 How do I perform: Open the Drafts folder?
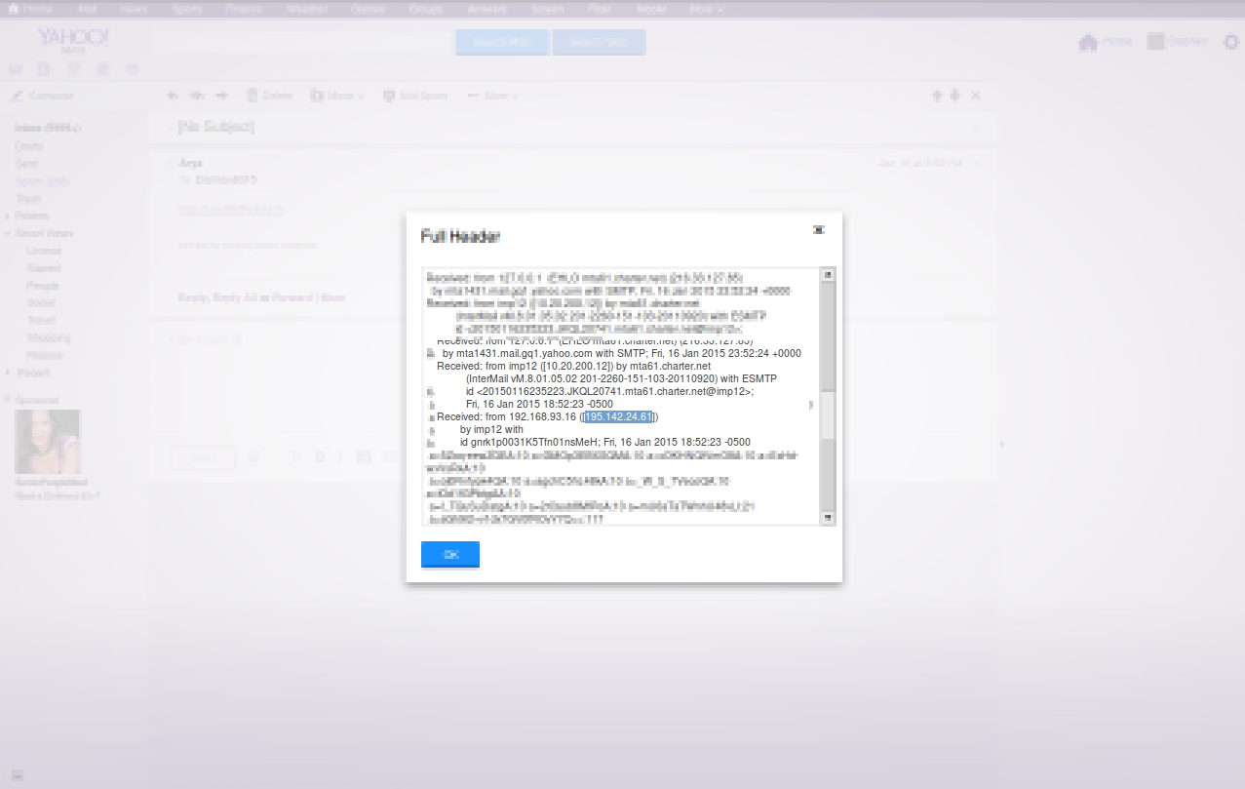29,145
